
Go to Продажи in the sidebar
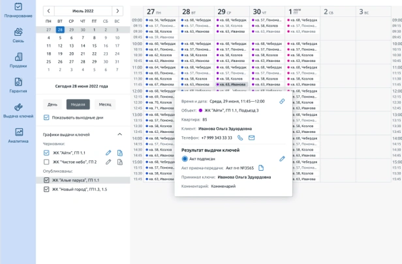pyautogui.click(x=18, y=60)
